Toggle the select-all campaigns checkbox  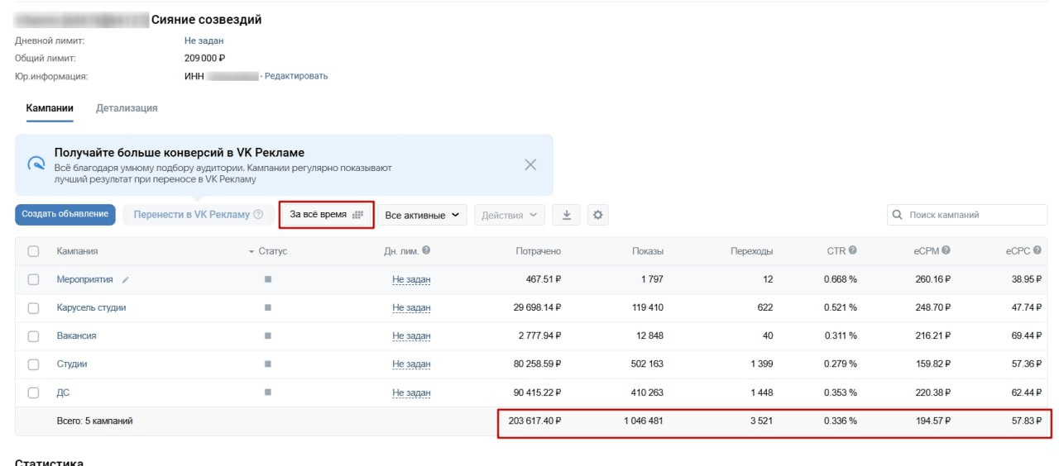pyautogui.click(x=34, y=251)
